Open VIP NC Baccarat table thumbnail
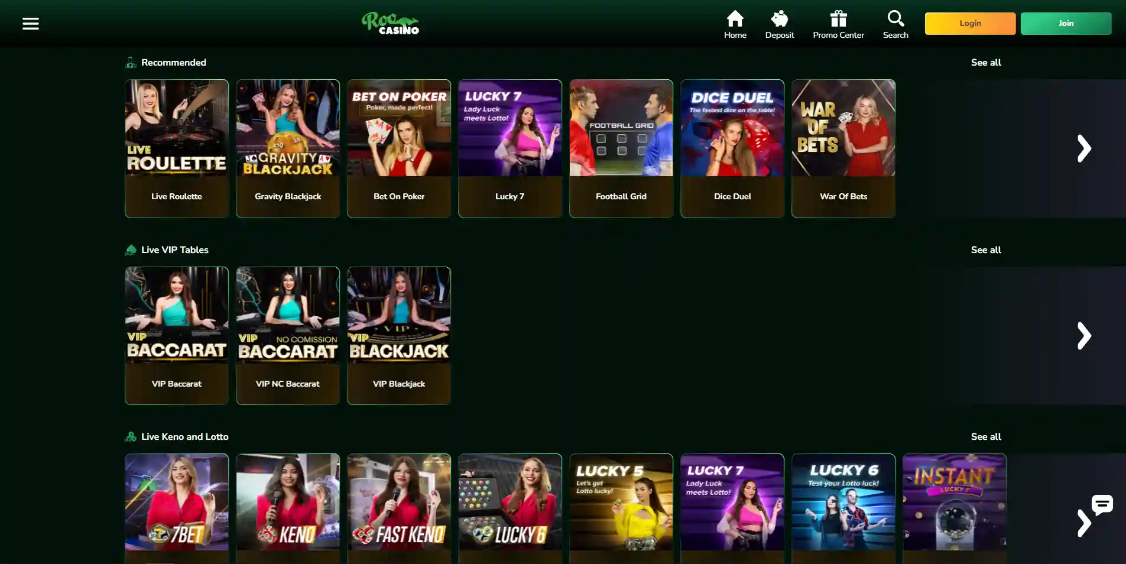This screenshot has width=1126, height=564. 288,315
